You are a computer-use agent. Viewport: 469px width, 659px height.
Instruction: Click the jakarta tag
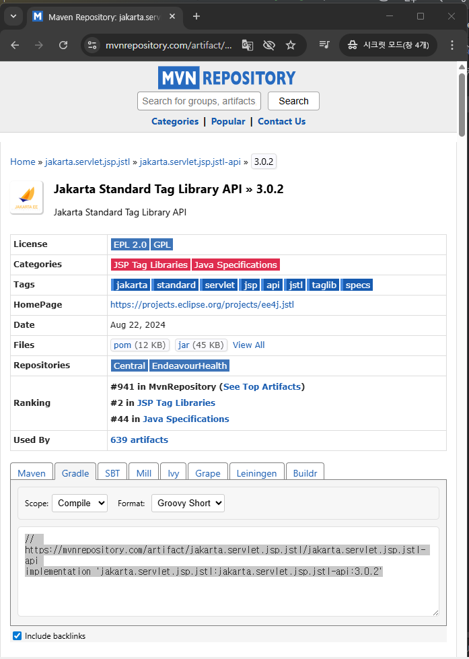click(x=131, y=285)
